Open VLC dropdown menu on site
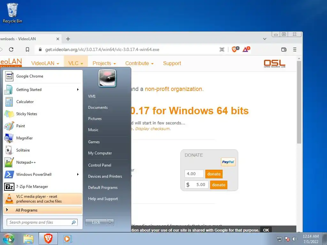Screen dimensions: 327x245 tap(76, 63)
